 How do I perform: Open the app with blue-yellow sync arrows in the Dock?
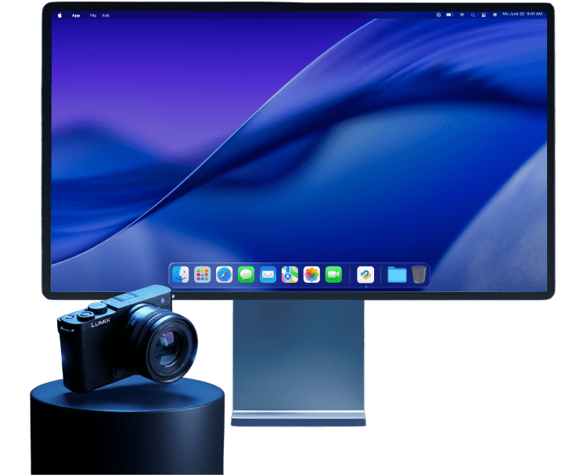(366, 275)
